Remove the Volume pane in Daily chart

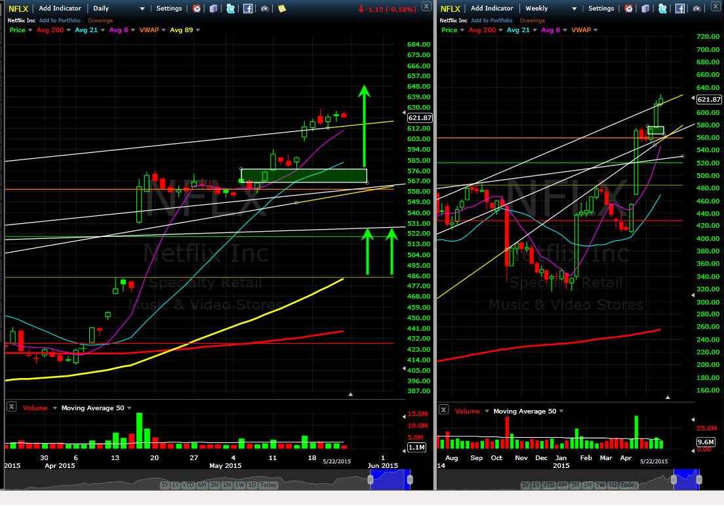pyautogui.click(x=12, y=407)
